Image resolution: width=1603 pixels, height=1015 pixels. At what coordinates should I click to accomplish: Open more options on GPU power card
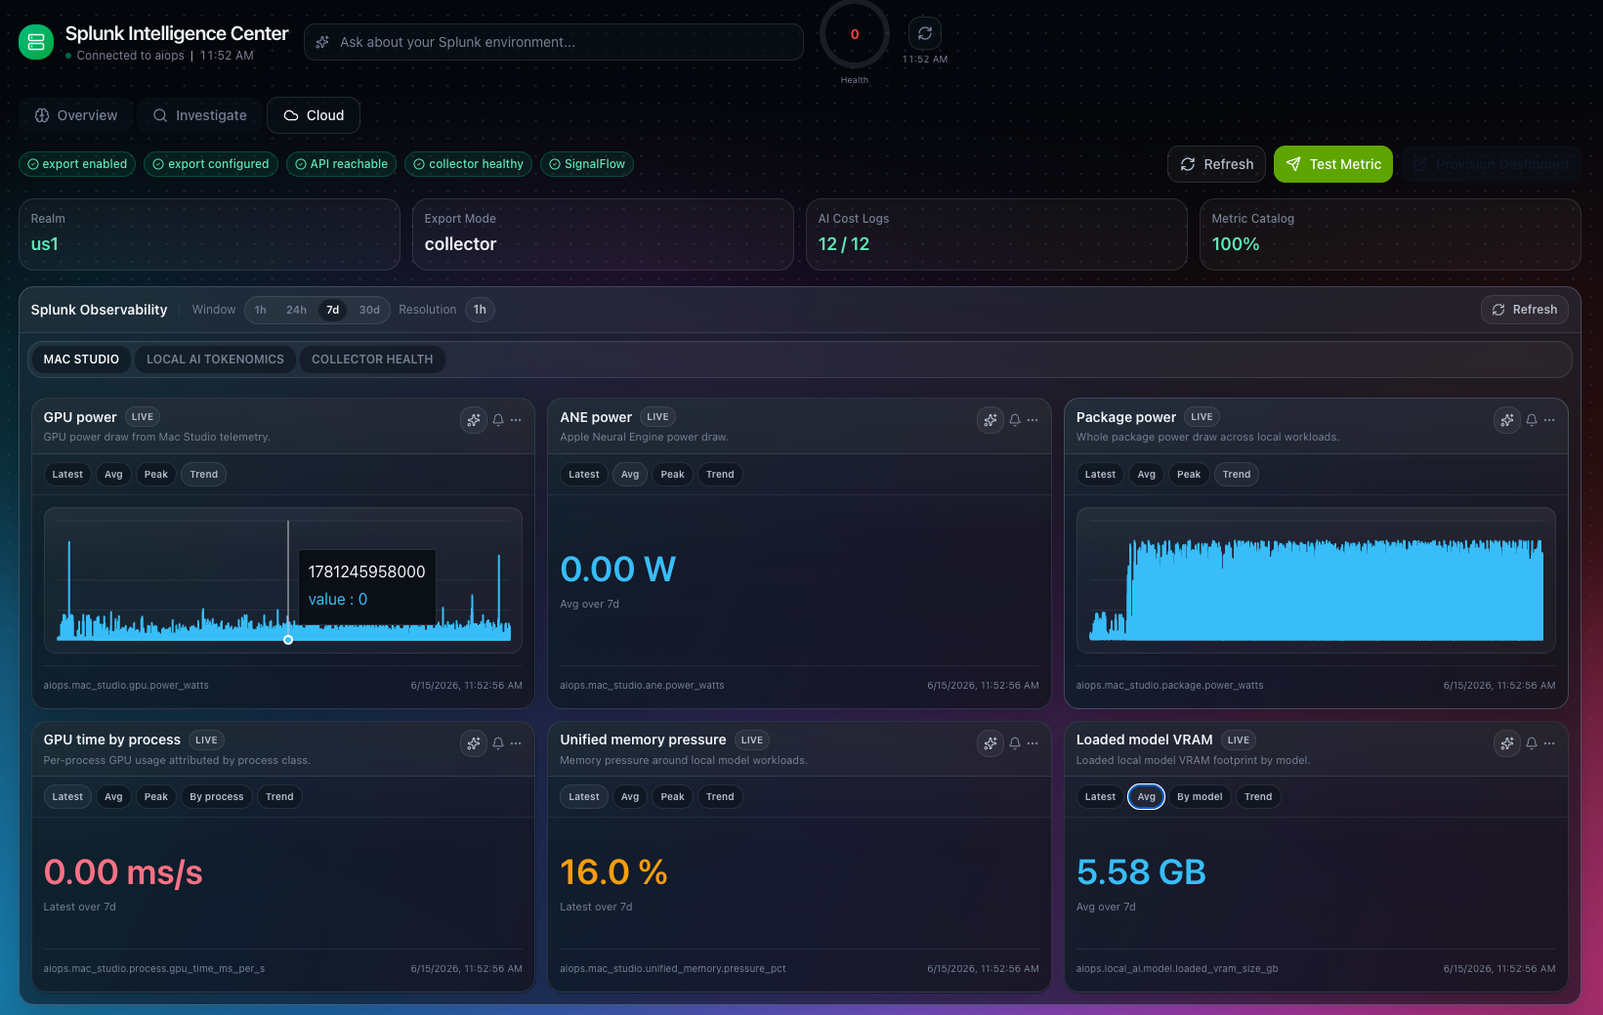[516, 420]
